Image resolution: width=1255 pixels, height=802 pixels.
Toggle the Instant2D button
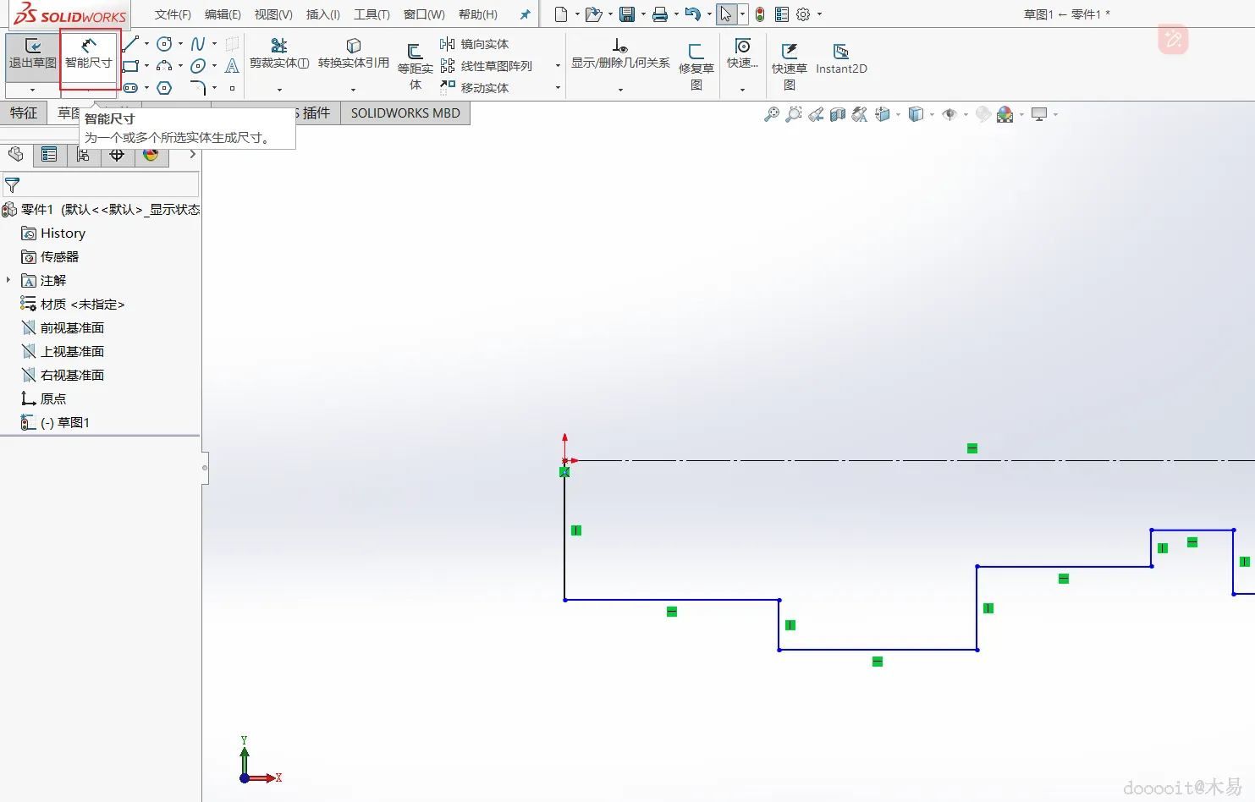coord(841,58)
